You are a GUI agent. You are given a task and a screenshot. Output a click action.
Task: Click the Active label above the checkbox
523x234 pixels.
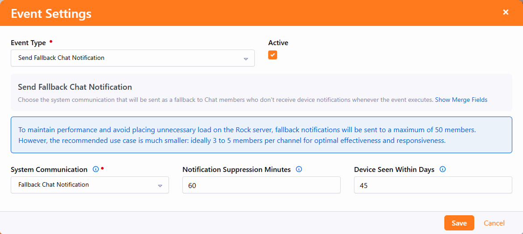pyautogui.click(x=278, y=43)
